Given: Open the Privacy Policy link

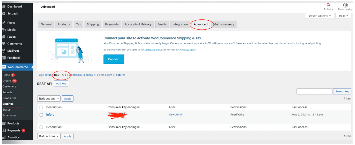Looking at the screenshot, I should (188, 50).
